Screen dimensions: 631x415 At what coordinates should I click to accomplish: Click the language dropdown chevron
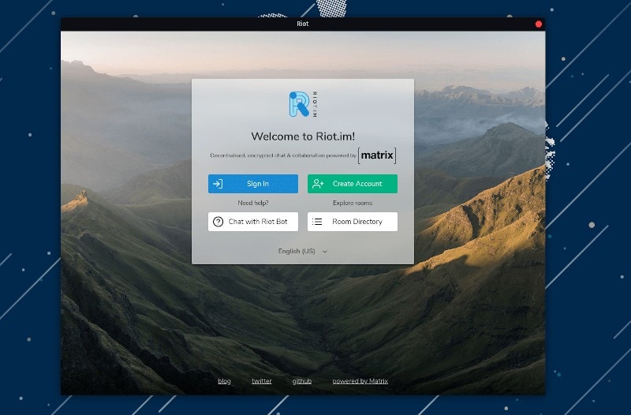(x=325, y=252)
